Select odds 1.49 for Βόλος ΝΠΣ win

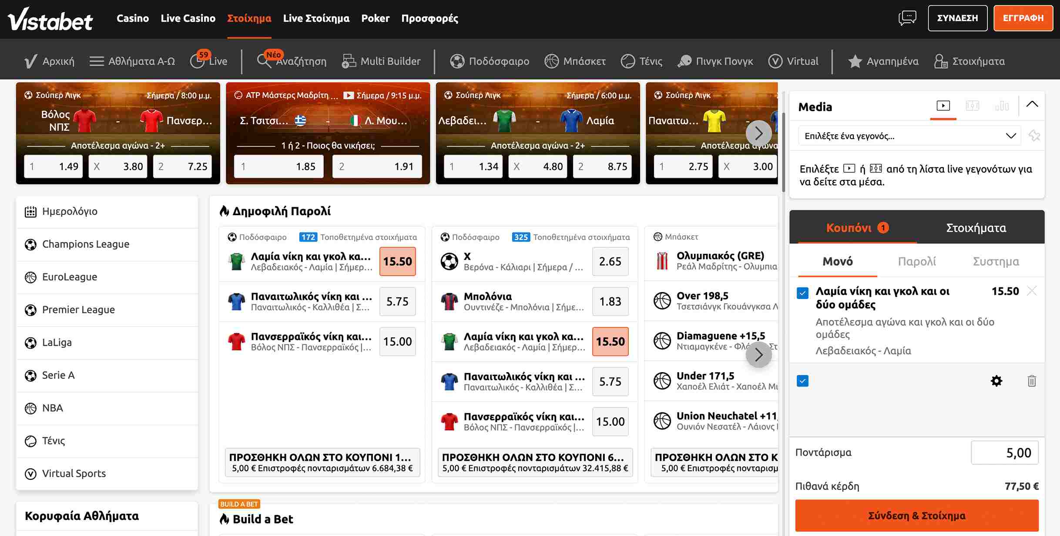[x=53, y=166]
